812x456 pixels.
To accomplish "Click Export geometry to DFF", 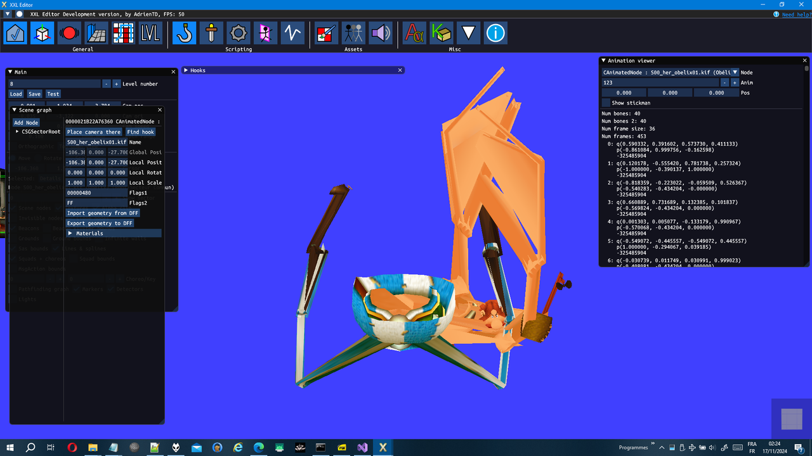I will 100,224.
